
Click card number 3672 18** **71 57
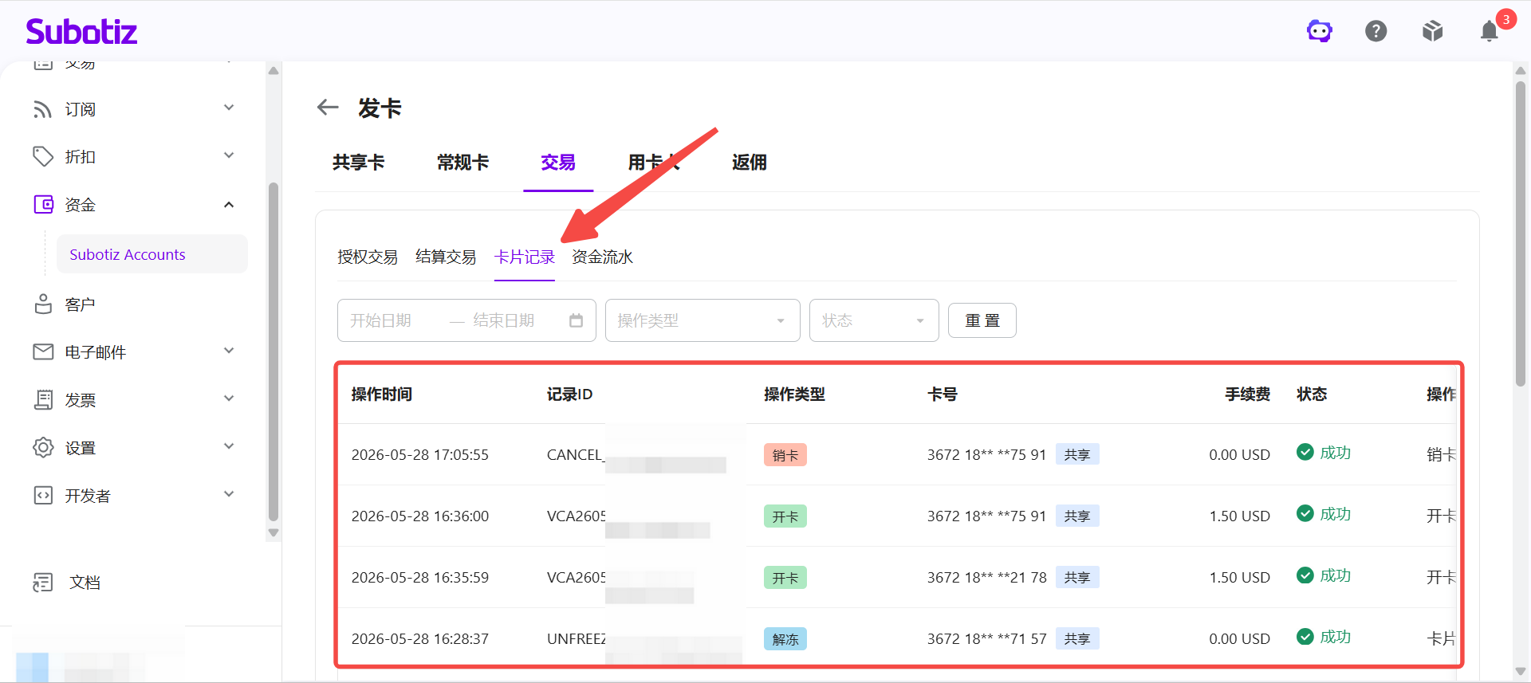coord(986,638)
